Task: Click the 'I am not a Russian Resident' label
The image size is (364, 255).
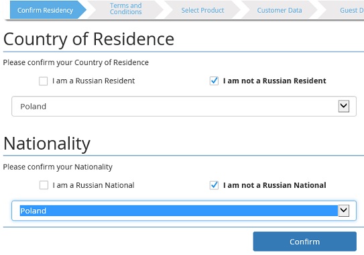Action: 275,81
